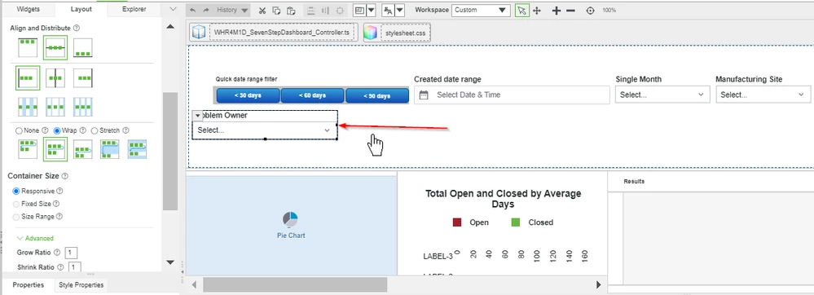Open dropdown arrow next to language icon

point(400,10)
